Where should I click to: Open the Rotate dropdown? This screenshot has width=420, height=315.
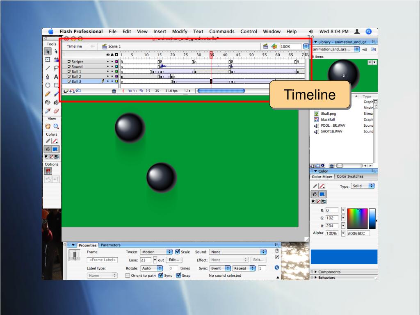point(151,268)
